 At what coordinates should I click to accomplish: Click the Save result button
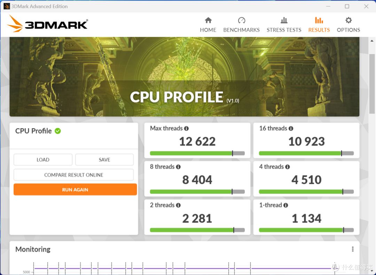104,160
